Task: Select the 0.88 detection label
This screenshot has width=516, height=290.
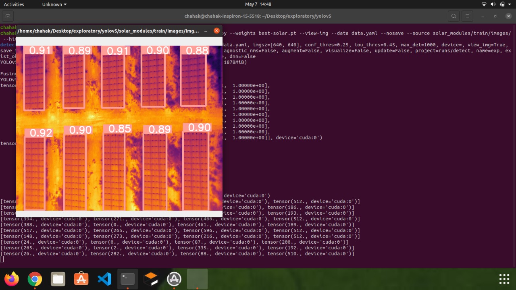Action: (x=198, y=50)
